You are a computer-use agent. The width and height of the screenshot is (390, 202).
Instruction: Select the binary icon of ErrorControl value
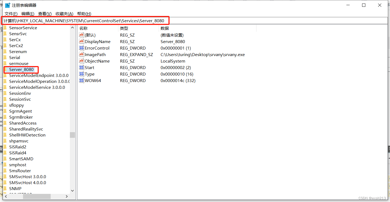[x=82, y=48]
